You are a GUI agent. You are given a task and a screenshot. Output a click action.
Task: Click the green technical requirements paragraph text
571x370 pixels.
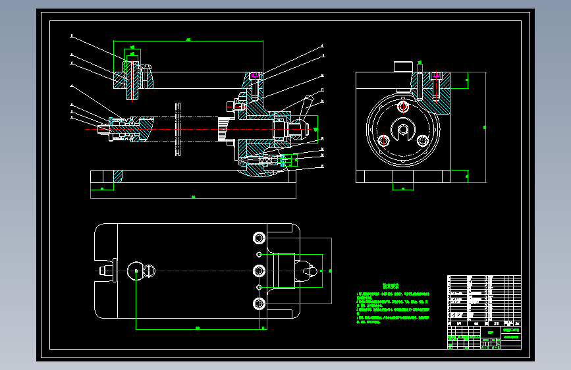[393, 307]
